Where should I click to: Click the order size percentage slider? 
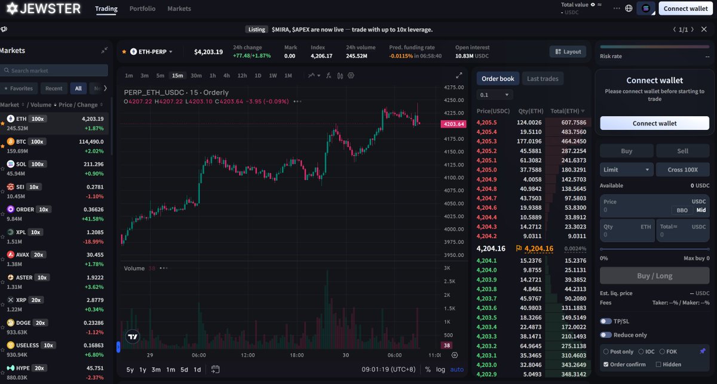[655, 249]
